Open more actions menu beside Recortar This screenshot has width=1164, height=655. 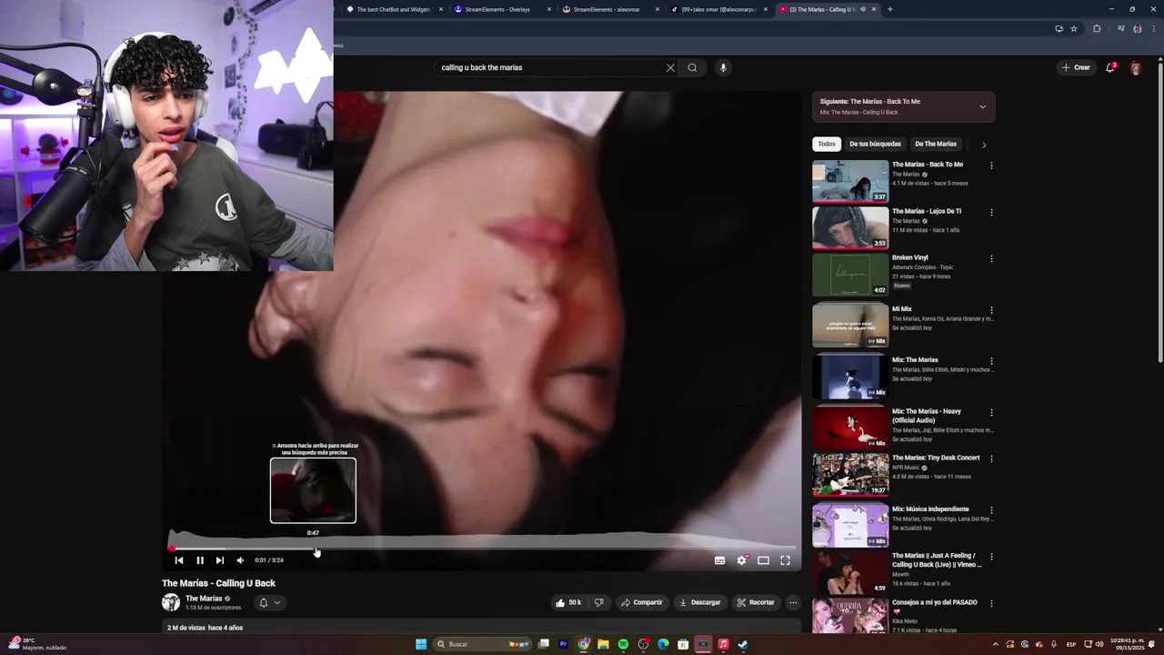click(x=793, y=602)
